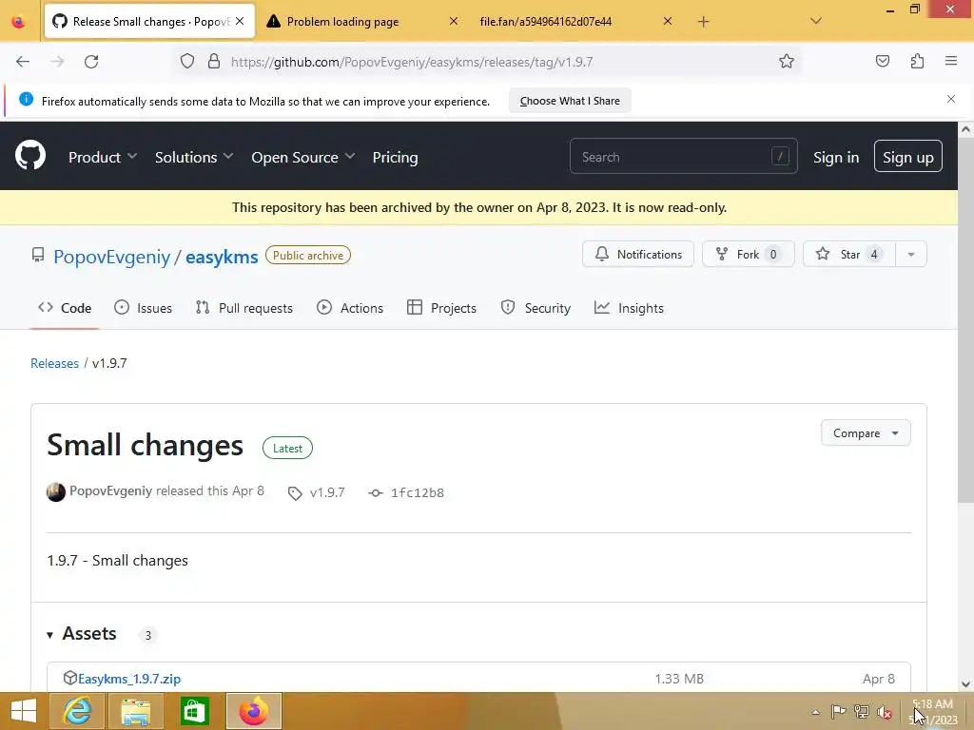Open the Insights tab
The height and width of the screenshot is (730, 974).
[630, 308]
